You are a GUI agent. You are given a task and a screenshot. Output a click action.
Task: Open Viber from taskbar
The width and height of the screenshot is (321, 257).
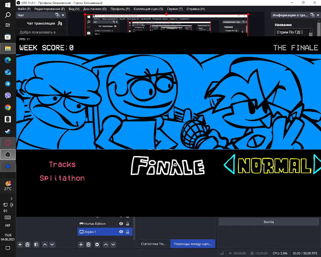8,96
